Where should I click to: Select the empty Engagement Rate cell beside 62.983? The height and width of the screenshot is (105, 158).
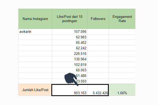[x=122, y=37]
